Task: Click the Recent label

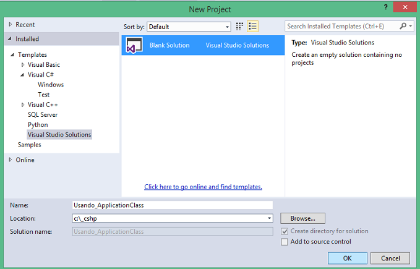Action: (x=25, y=25)
